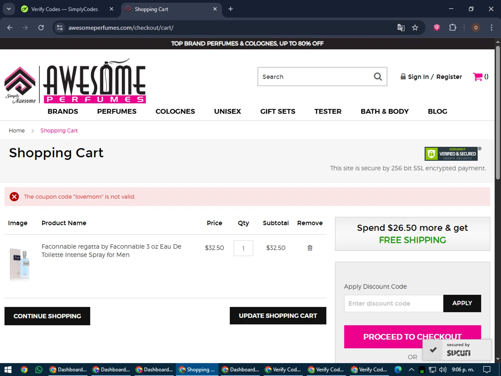Show hidden system tray icons
This screenshot has width=501, height=376.
click(x=411, y=369)
